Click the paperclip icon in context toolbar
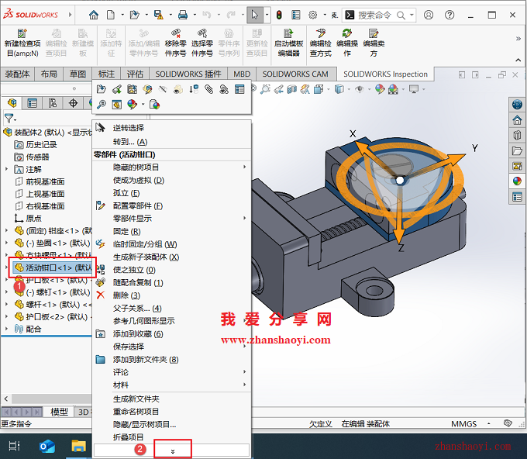The width and height of the screenshot is (527, 459). point(209,89)
